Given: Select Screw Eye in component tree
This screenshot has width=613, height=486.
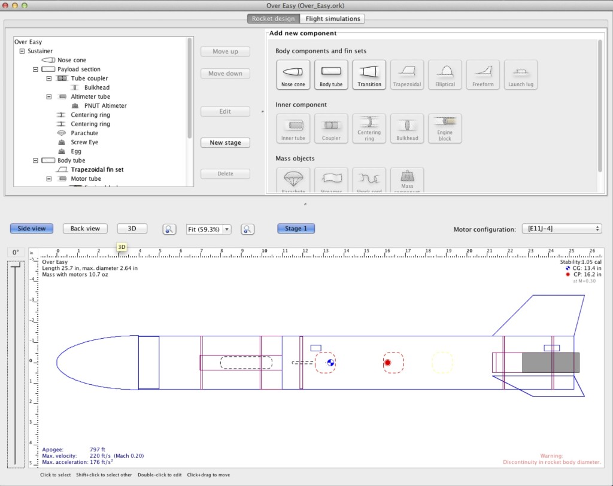Looking at the screenshot, I should [x=84, y=142].
